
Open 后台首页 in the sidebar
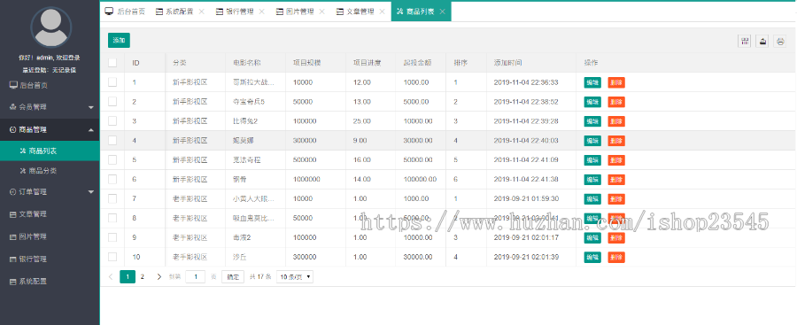tap(50, 85)
